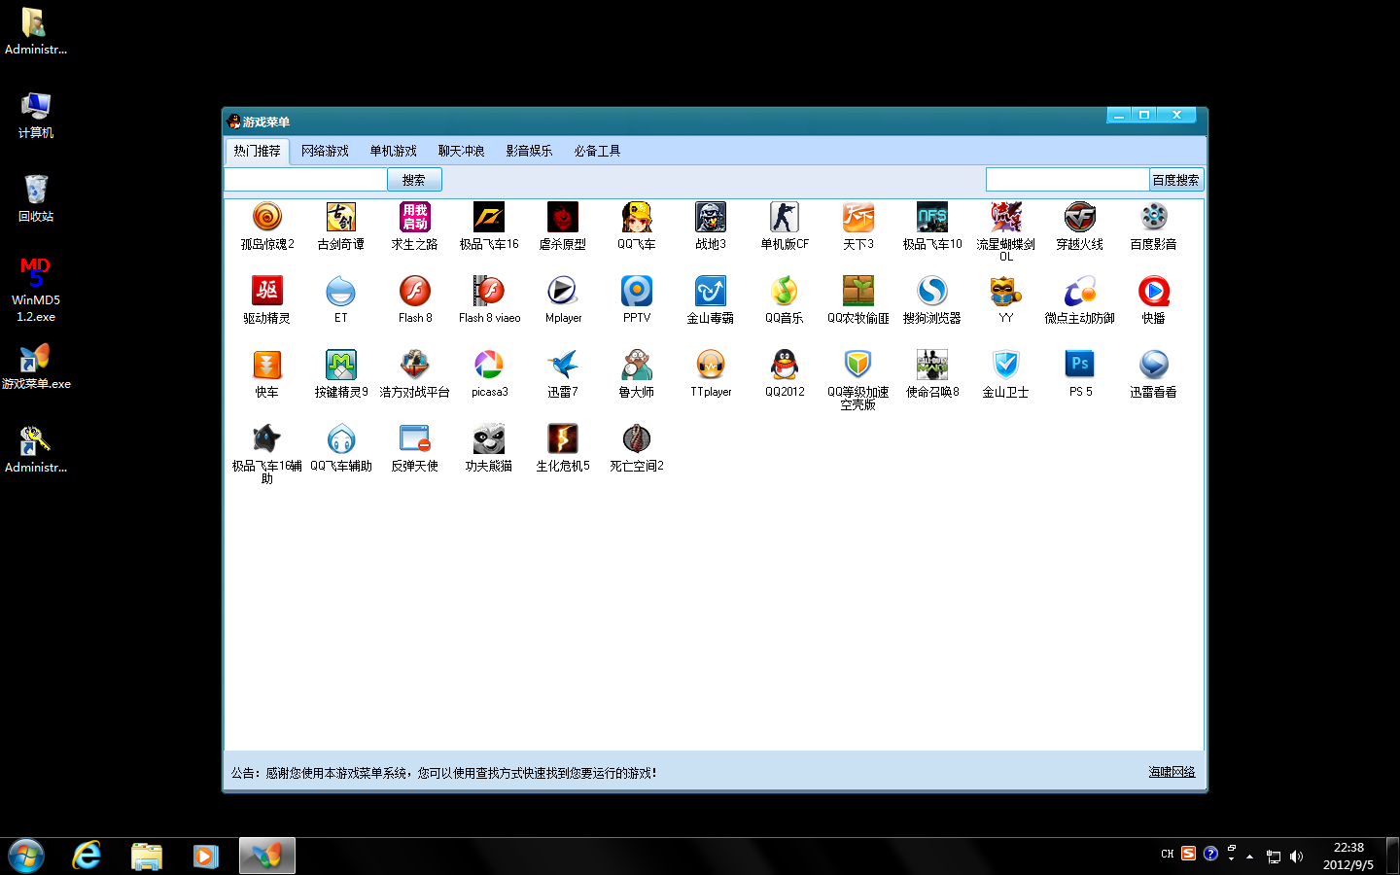Open the 回收站 desktop icon

point(36,198)
